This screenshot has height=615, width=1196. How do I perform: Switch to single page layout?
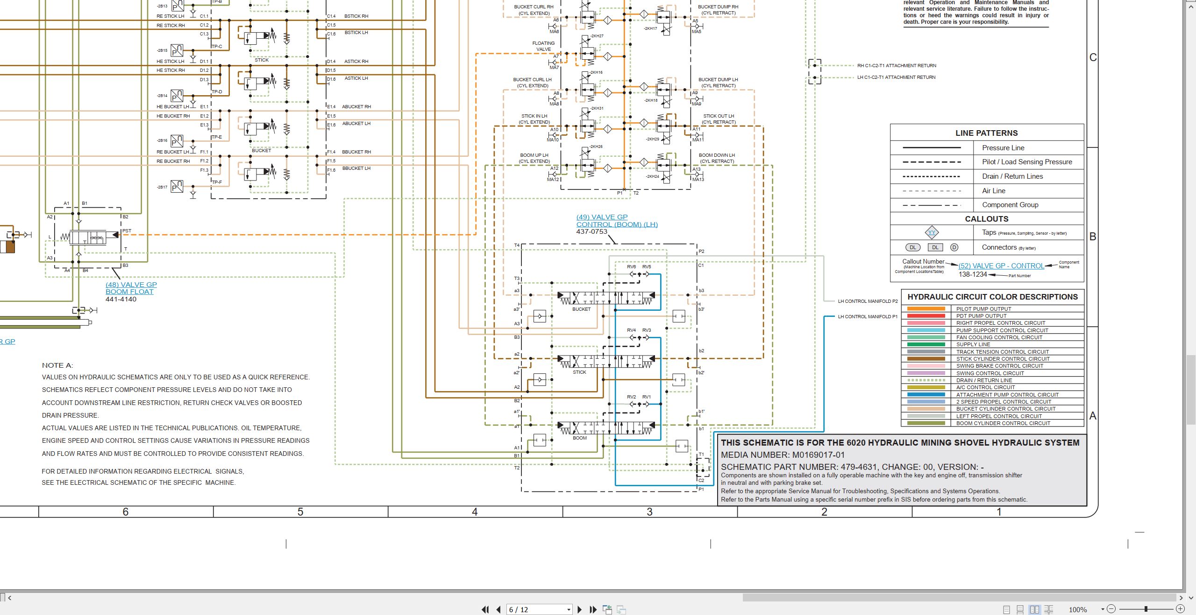point(1006,609)
